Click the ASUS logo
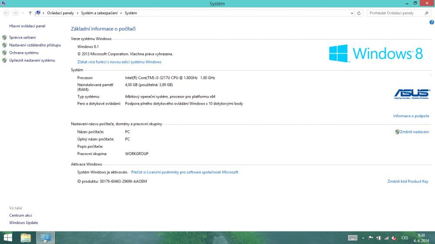 point(412,94)
